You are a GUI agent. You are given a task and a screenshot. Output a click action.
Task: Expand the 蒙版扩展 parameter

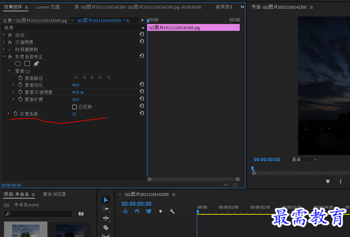13,99
